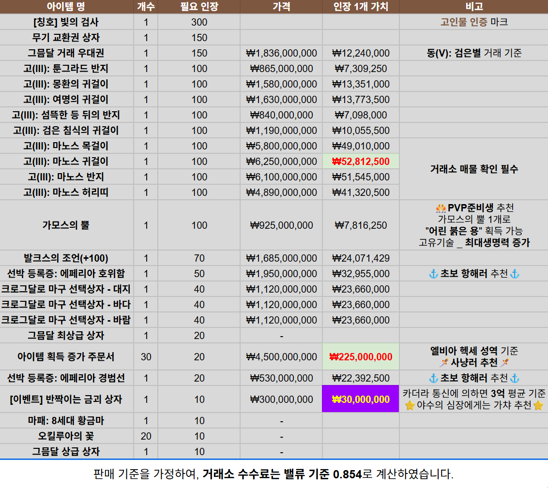
Task: Click the 고인물 인증 마크 remark cell
Action: (x=473, y=22)
